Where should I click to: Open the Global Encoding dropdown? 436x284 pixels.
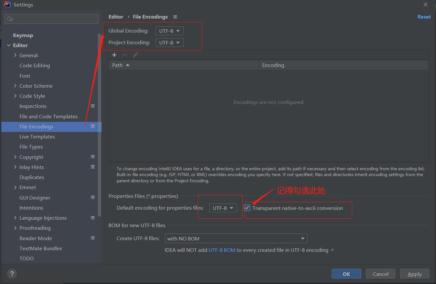170,31
